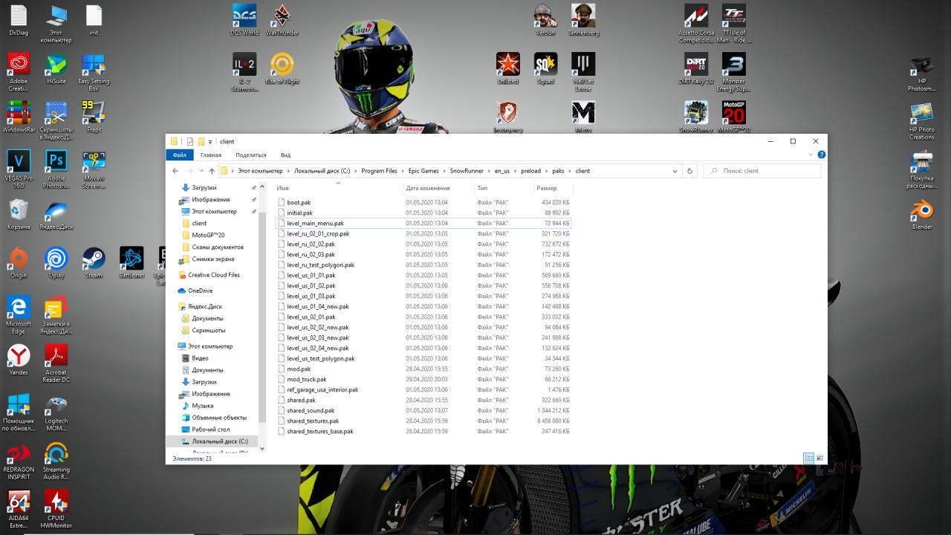Open the recent locations dropdown arrow
This screenshot has height=535, width=951.
pyautogui.click(x=201, y=171)
